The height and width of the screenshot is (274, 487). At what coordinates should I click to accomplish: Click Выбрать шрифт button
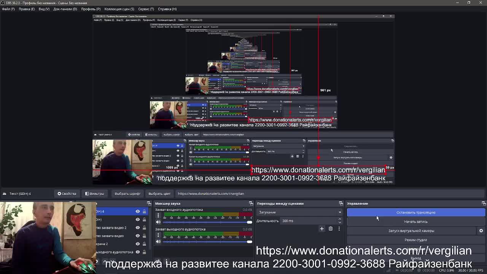127,193
